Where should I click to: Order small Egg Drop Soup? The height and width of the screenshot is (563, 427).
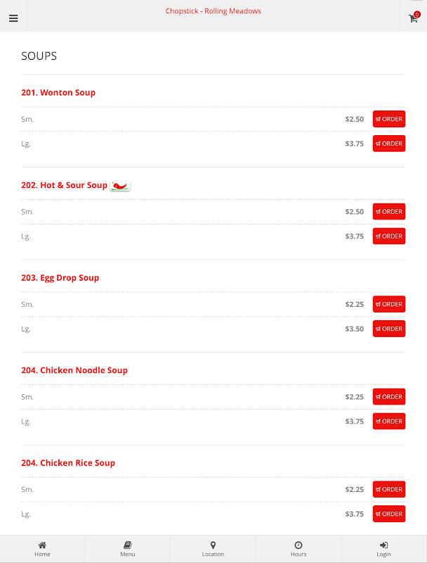[389, 304]
